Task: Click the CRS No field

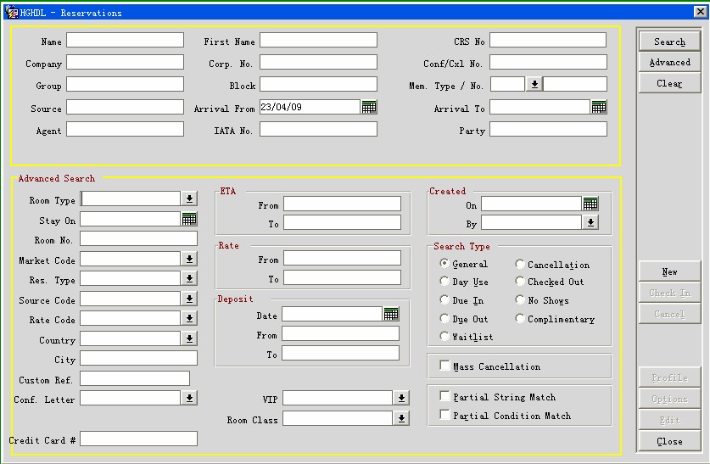Action: coord(548,40)
